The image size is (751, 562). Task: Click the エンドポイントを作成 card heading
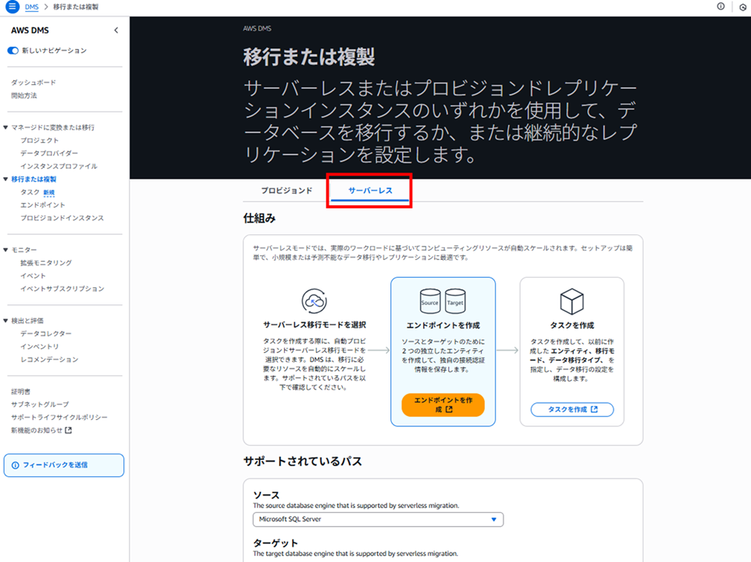coord(443,325)
